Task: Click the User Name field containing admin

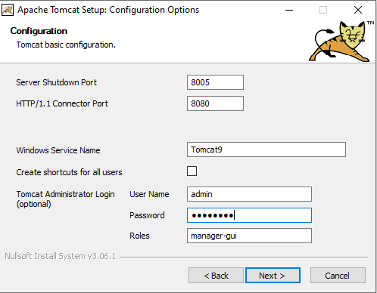Action: (249, 194)
